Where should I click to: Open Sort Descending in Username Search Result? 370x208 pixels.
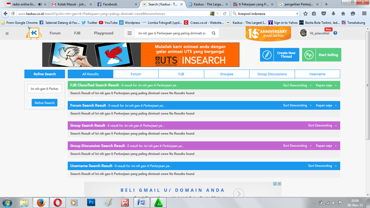[x=322, y=166]
